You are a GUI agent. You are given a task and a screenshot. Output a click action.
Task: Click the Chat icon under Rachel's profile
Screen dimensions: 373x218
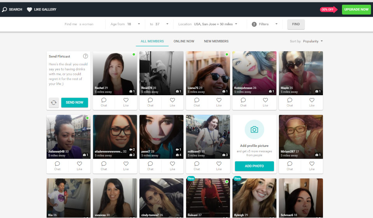click(104, 100)
